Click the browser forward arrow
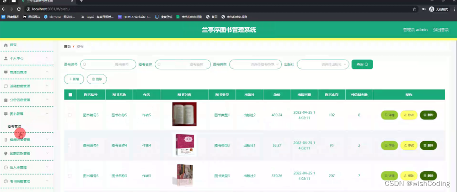The height and width of the screenshot is (192, 457). (x=11, y=9)
